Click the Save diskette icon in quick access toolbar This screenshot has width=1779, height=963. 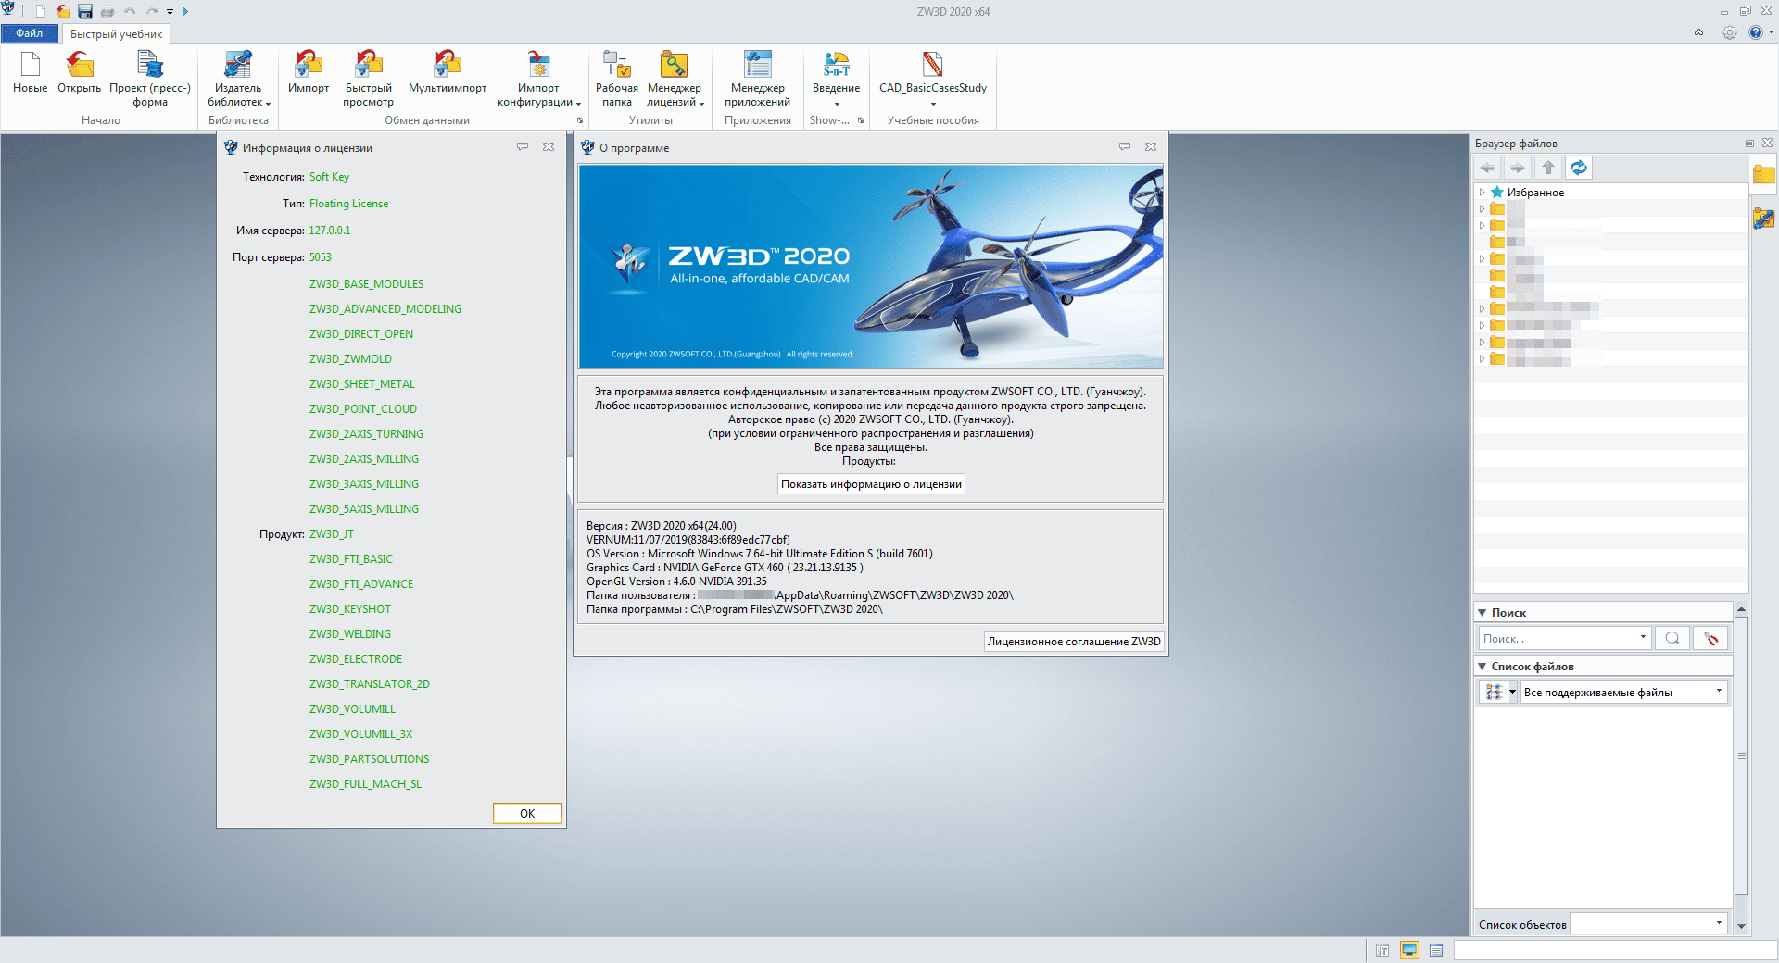coord(85,11)
